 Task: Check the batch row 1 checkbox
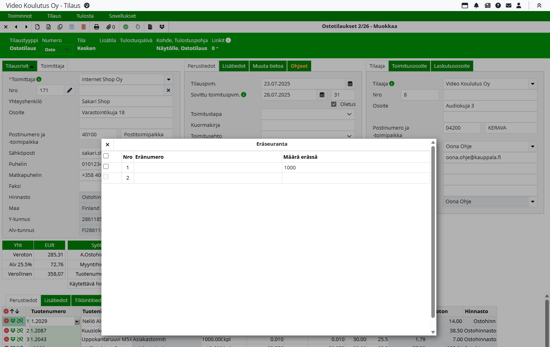[106, 167]
